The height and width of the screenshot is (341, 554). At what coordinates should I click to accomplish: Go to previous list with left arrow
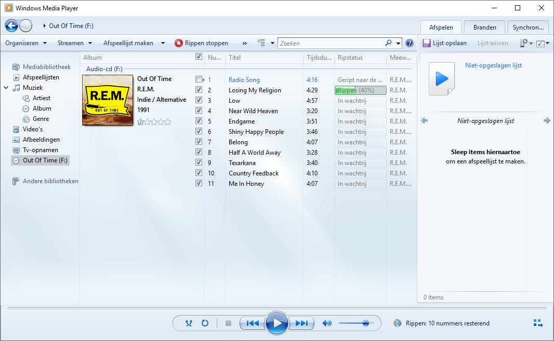pos(424,121)
